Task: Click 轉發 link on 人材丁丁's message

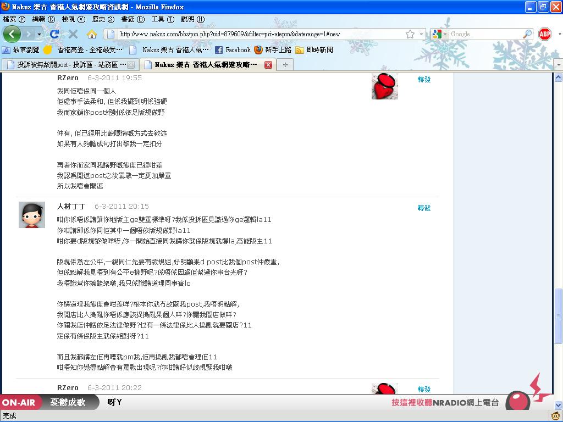Action: pyautogui.click(x=424, y=208)
